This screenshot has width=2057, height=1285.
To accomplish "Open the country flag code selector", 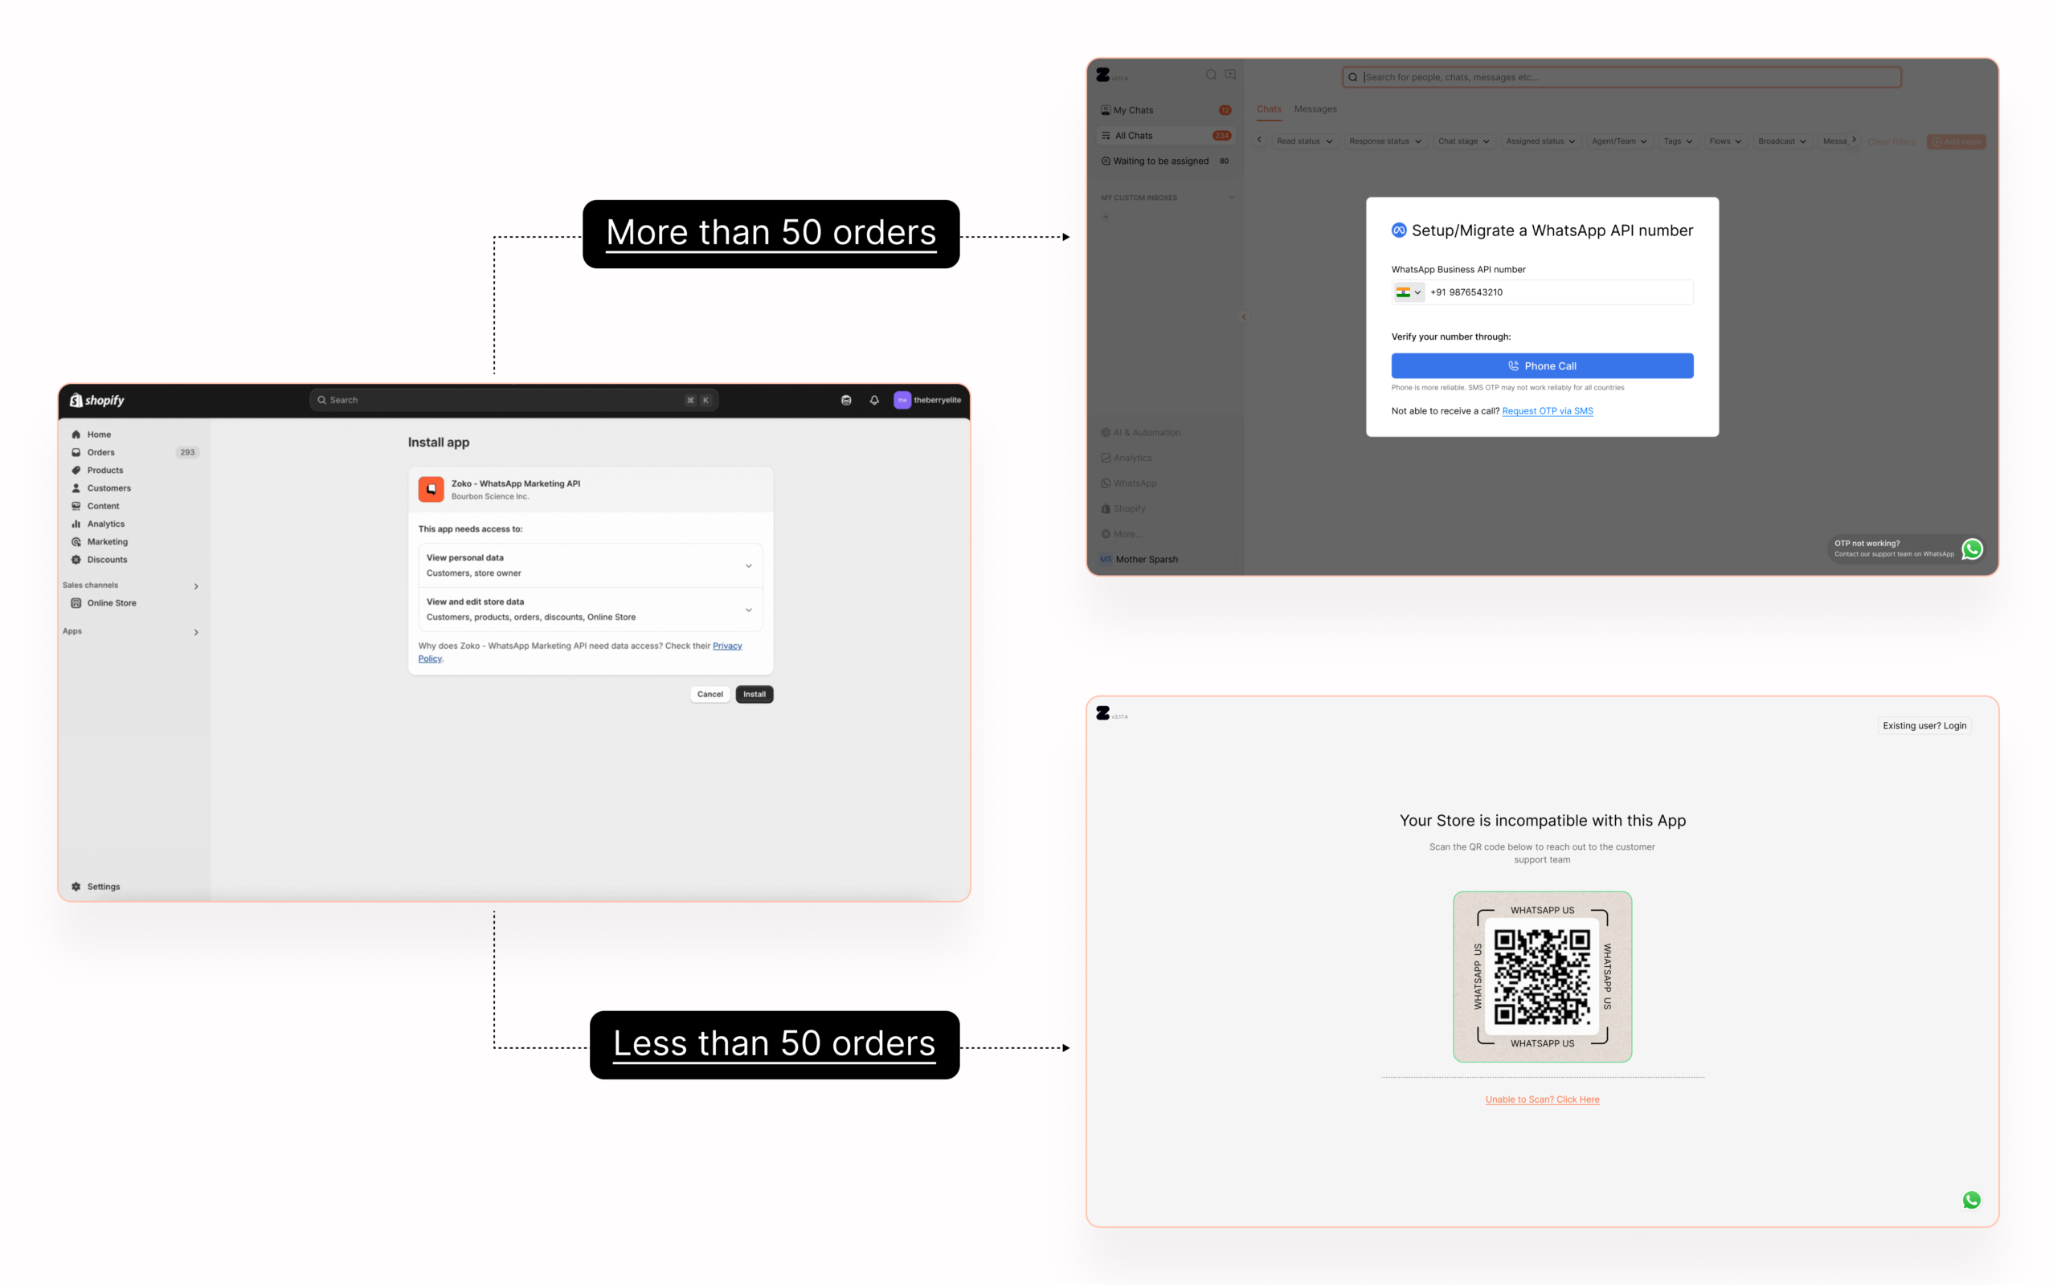I will point(1409,292).
